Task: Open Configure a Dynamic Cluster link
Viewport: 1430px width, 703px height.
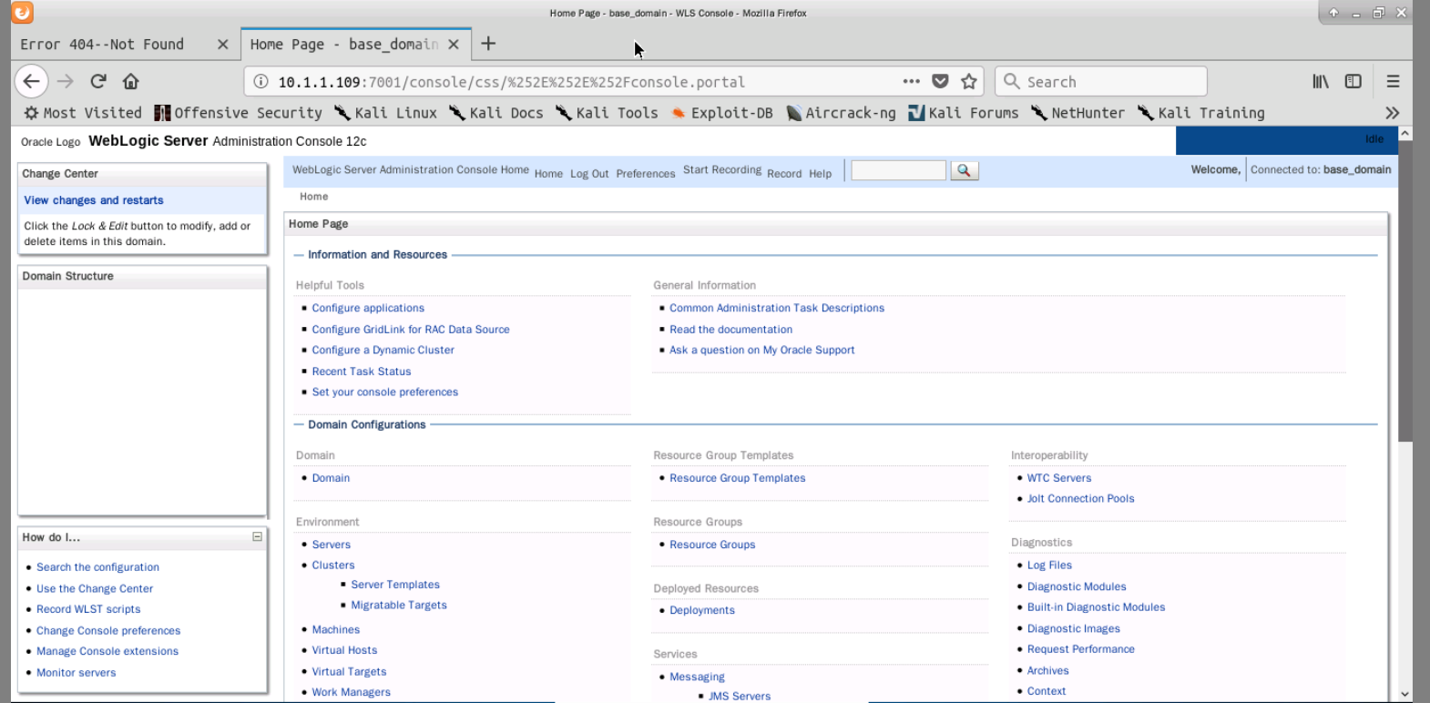Action: [x=383, y=350]
